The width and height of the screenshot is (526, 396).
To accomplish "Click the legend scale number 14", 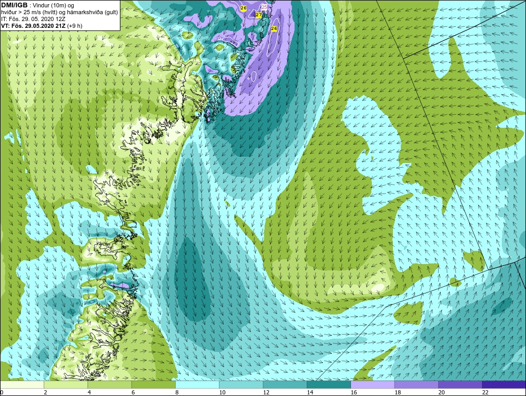I will click(310, 393).
